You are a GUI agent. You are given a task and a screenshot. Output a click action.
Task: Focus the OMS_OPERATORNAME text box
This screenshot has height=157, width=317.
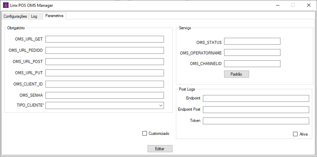pyautogui.click(x=252, y=52)
